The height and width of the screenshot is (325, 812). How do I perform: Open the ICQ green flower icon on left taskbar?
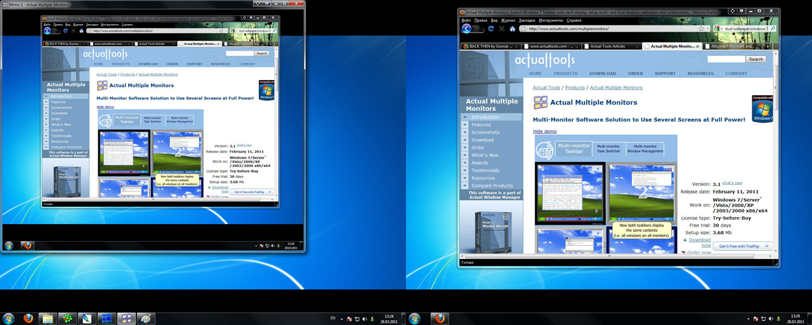pyautogui.click(x=66, y=318)
